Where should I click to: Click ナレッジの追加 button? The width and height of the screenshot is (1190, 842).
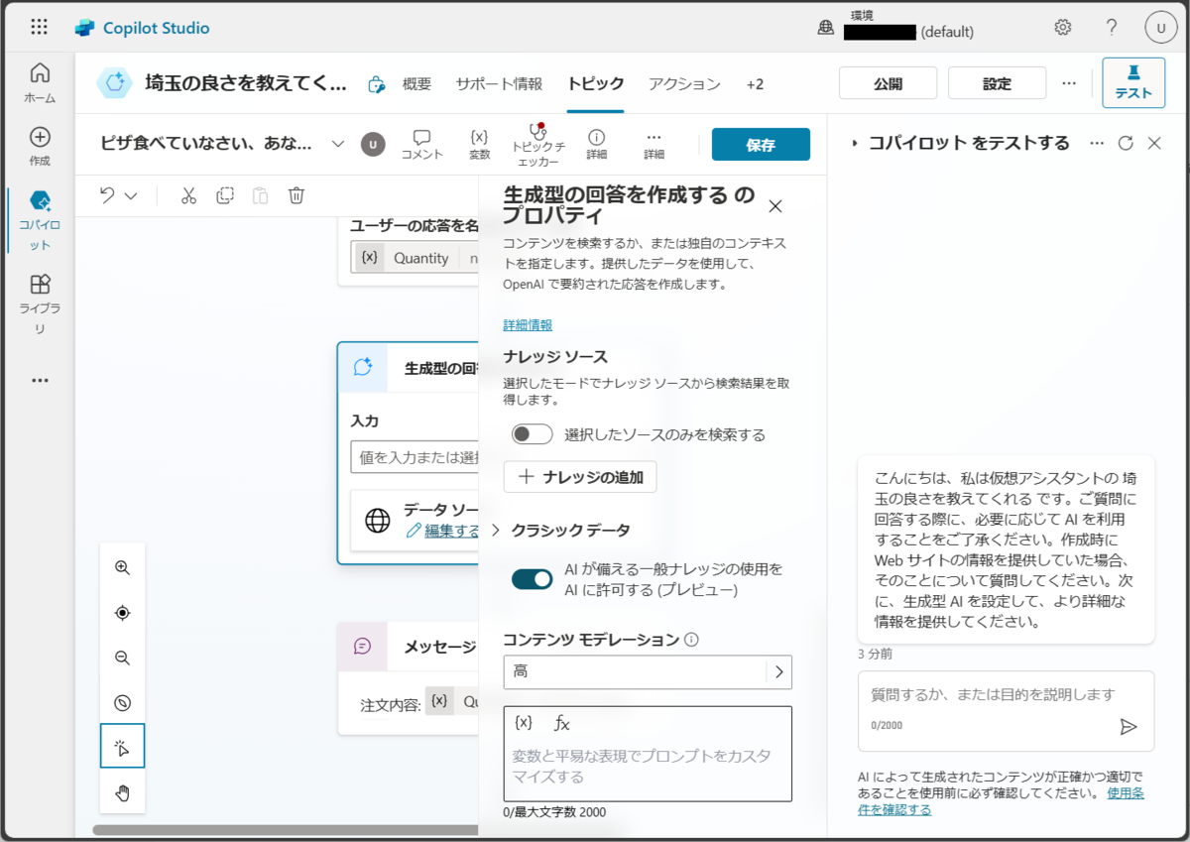[580, 477]
